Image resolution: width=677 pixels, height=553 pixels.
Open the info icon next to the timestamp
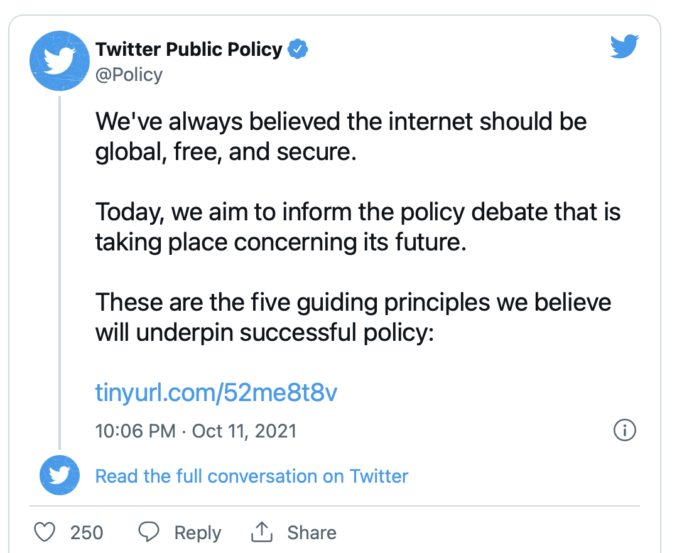pyautogui.click(x=625, y=431)
